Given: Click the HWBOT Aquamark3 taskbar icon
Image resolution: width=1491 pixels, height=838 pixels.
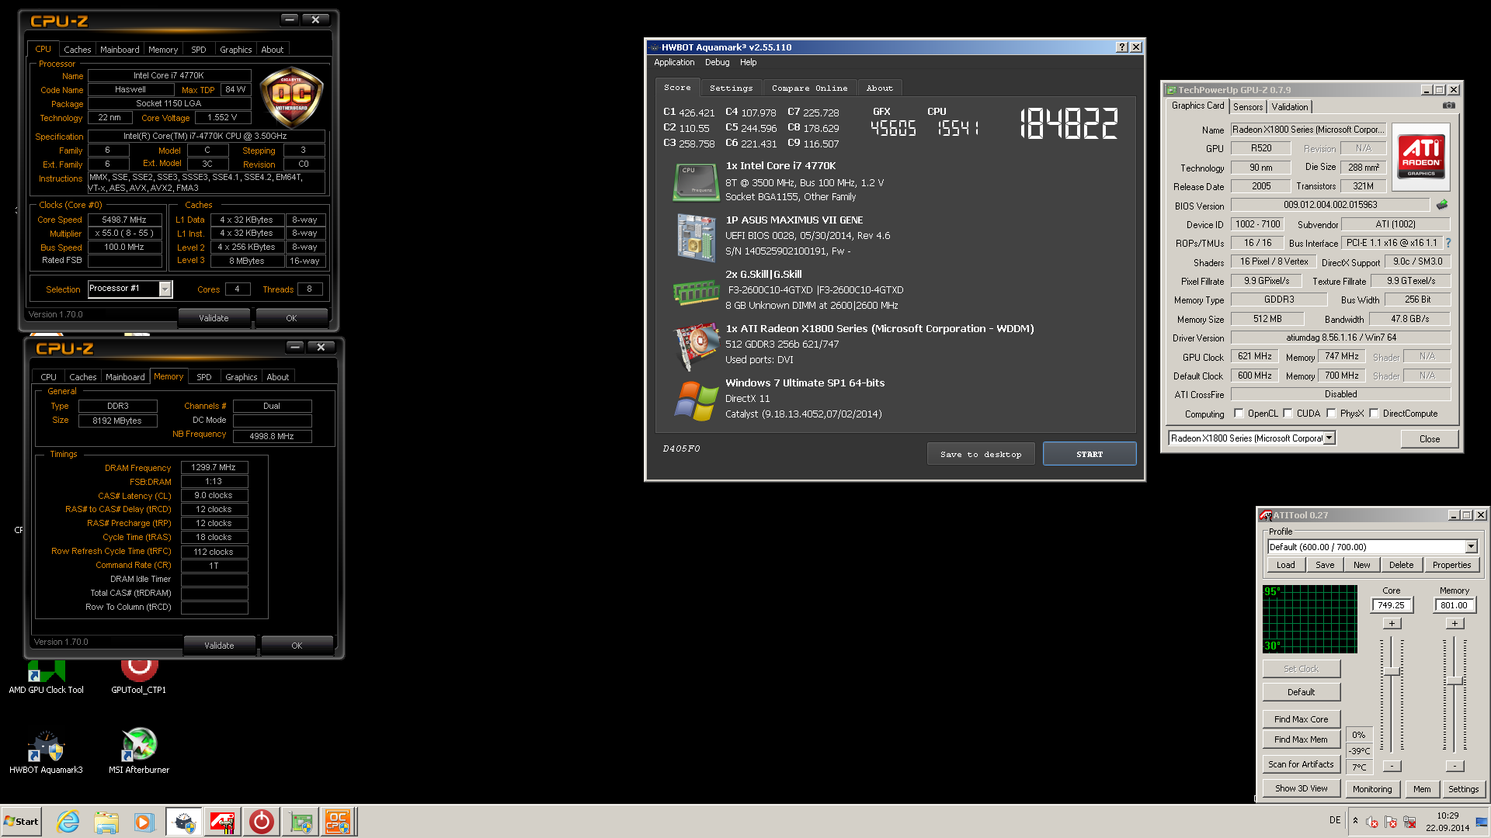Looking at the screenshot, I should 184,822.
